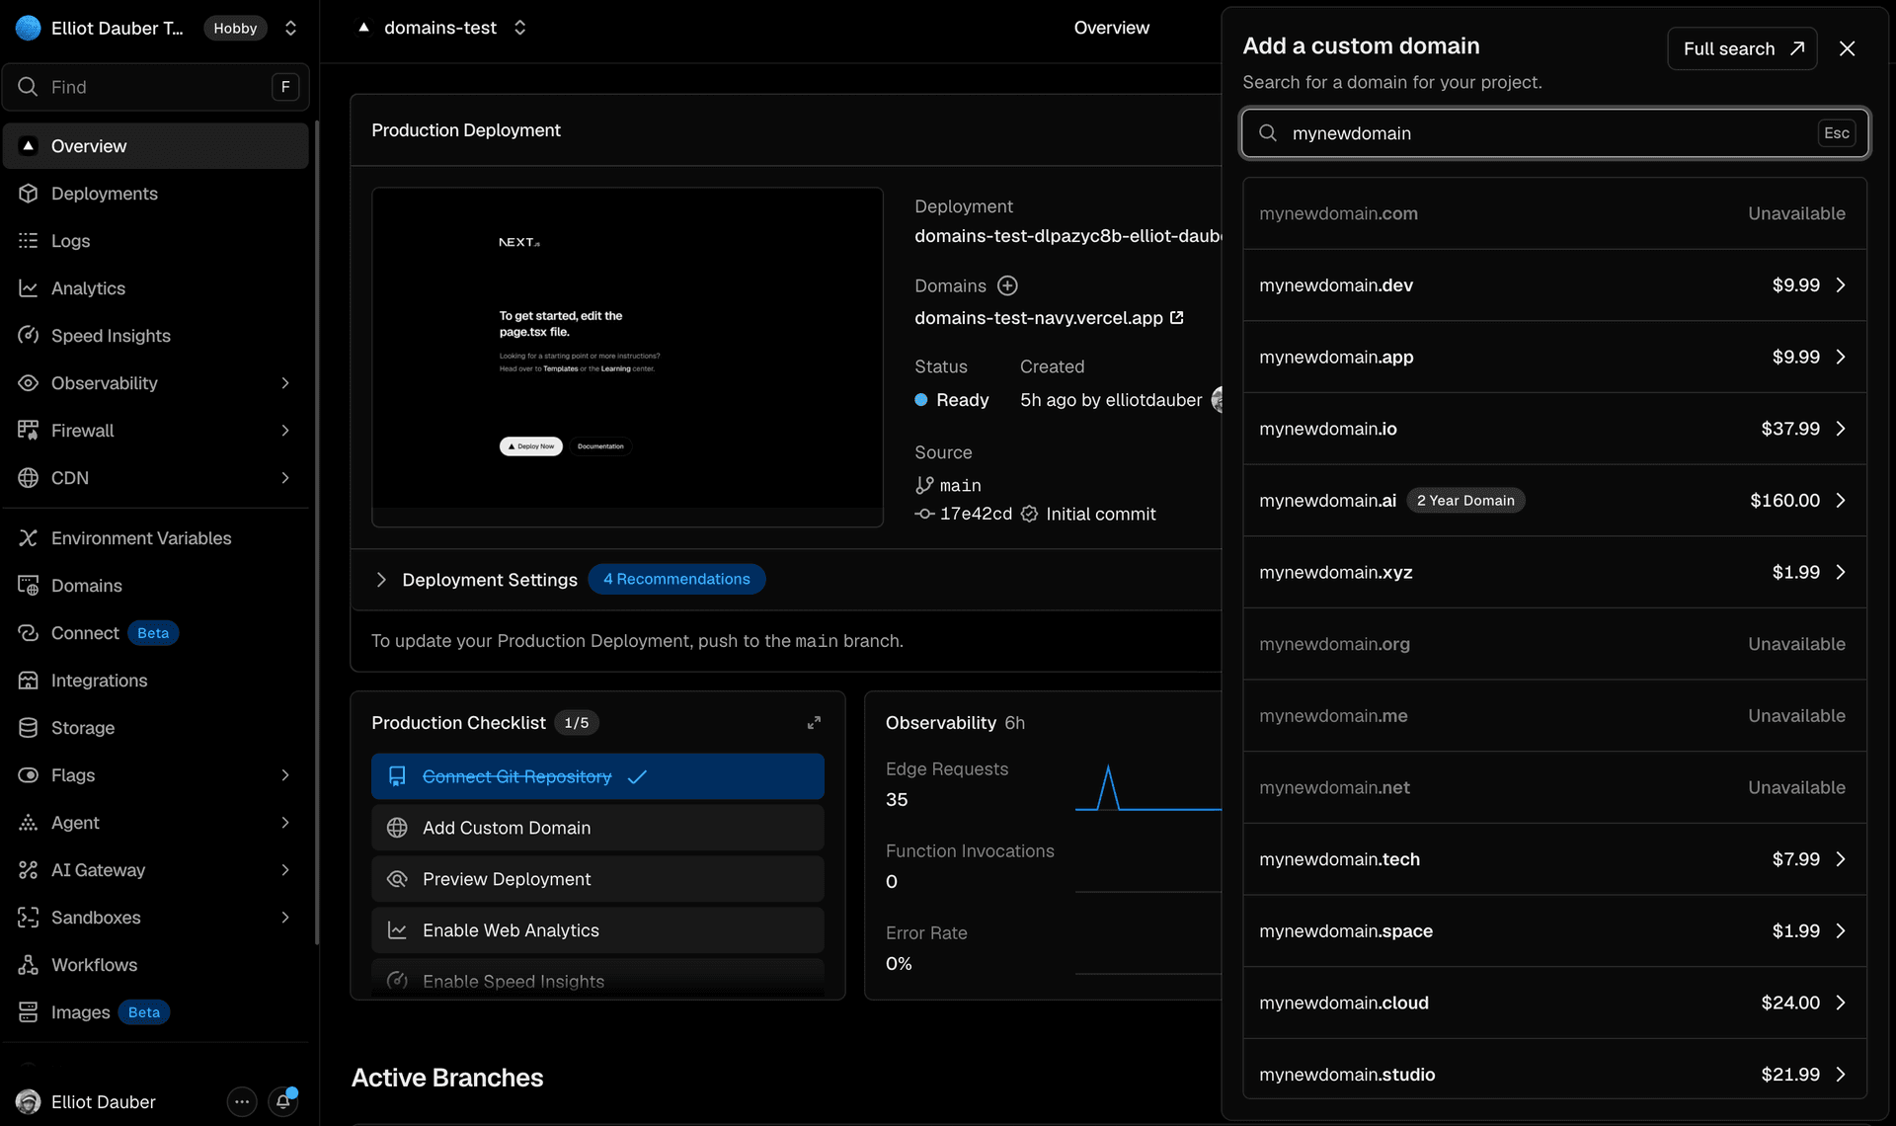Open Logs in the sidebar
Screen dimensions: 1896x1126
[x=156, y=241]
